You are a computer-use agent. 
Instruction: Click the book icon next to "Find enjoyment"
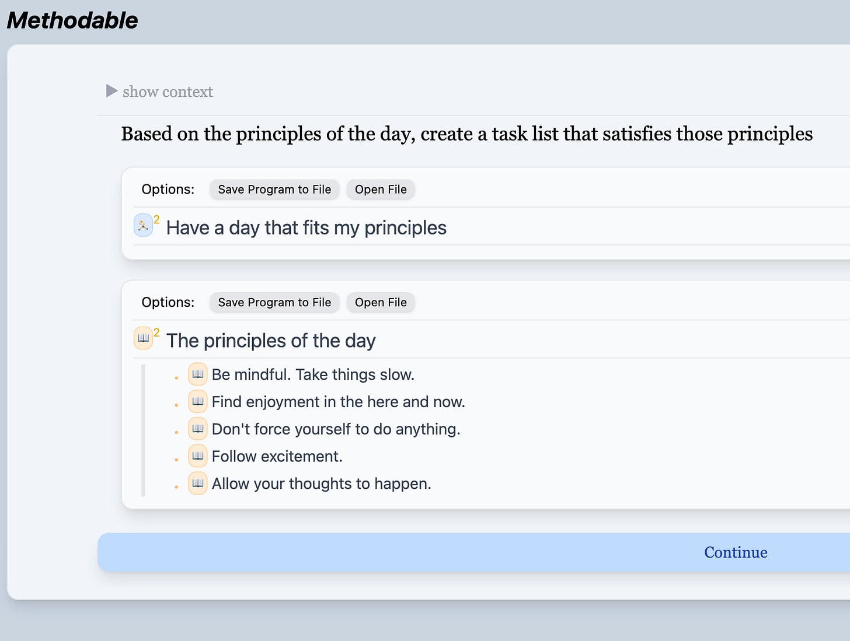coord(198,402)
